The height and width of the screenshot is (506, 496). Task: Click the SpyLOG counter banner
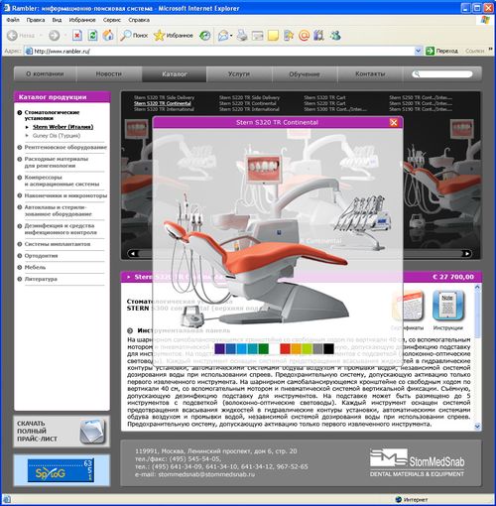(61, 470)
